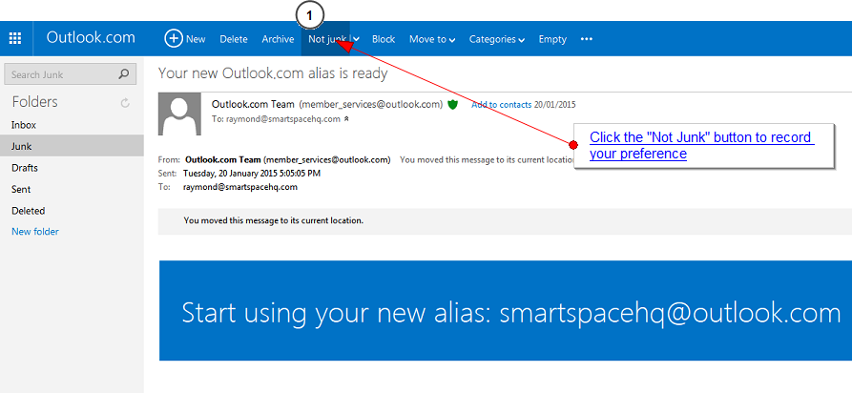The width and height of the screenshot is (852, 393).
Task: Expand the Not junk dropdown arrow
Action: click(357, 39)
